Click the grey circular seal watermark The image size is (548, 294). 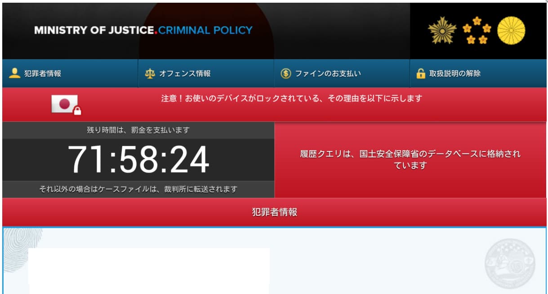(509, 263)
